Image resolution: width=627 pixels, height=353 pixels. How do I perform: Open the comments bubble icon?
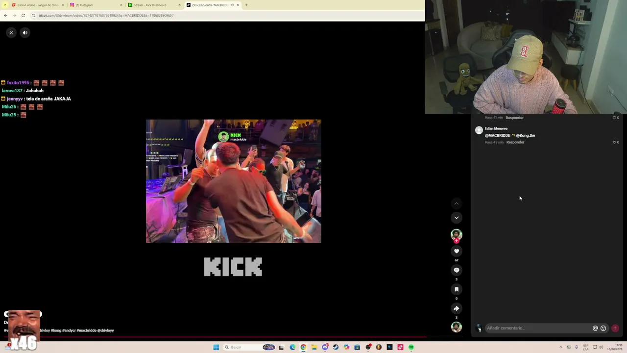[x=457, y=270]
